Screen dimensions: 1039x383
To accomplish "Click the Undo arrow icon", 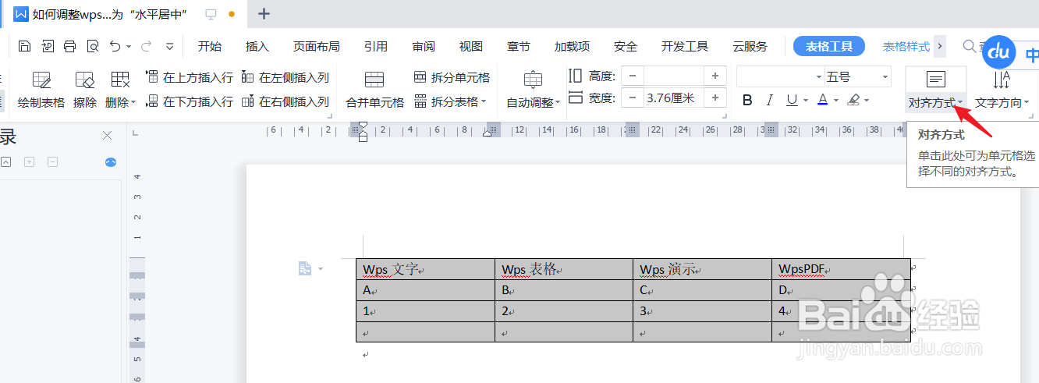I will click(x=115, y=46).
